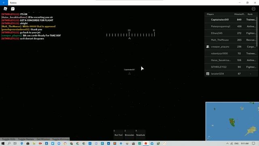The image size is (259, 146).
Task: Click the 9:11 AM taskbar clock
Action: [244, 143]
